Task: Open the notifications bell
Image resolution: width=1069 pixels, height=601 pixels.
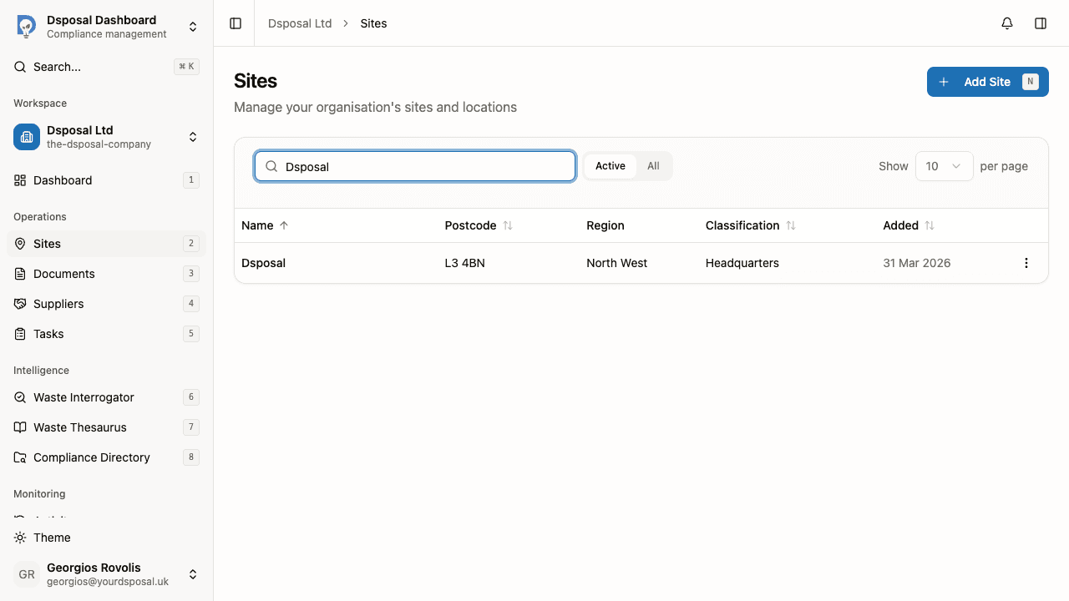Action: pos(1006,23)
